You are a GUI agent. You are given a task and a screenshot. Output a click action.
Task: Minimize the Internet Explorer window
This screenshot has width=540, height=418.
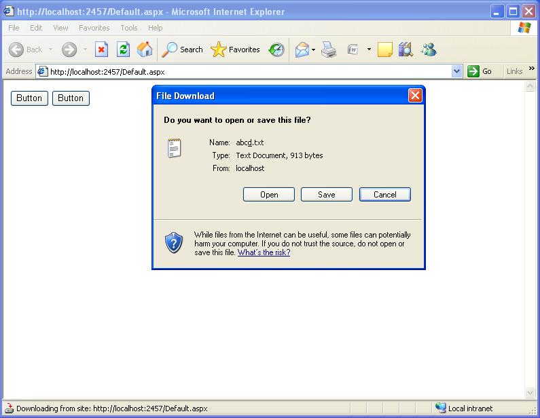[497, 12]
